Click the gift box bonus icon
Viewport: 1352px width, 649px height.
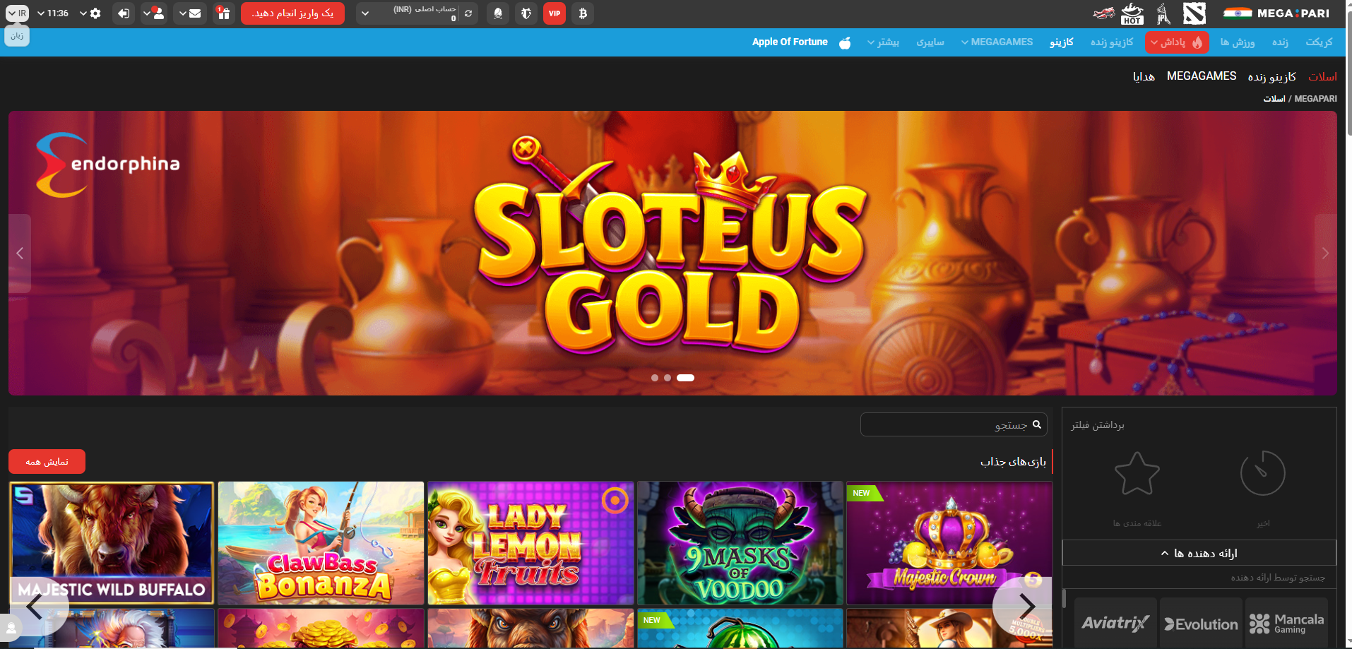[223, 13]
